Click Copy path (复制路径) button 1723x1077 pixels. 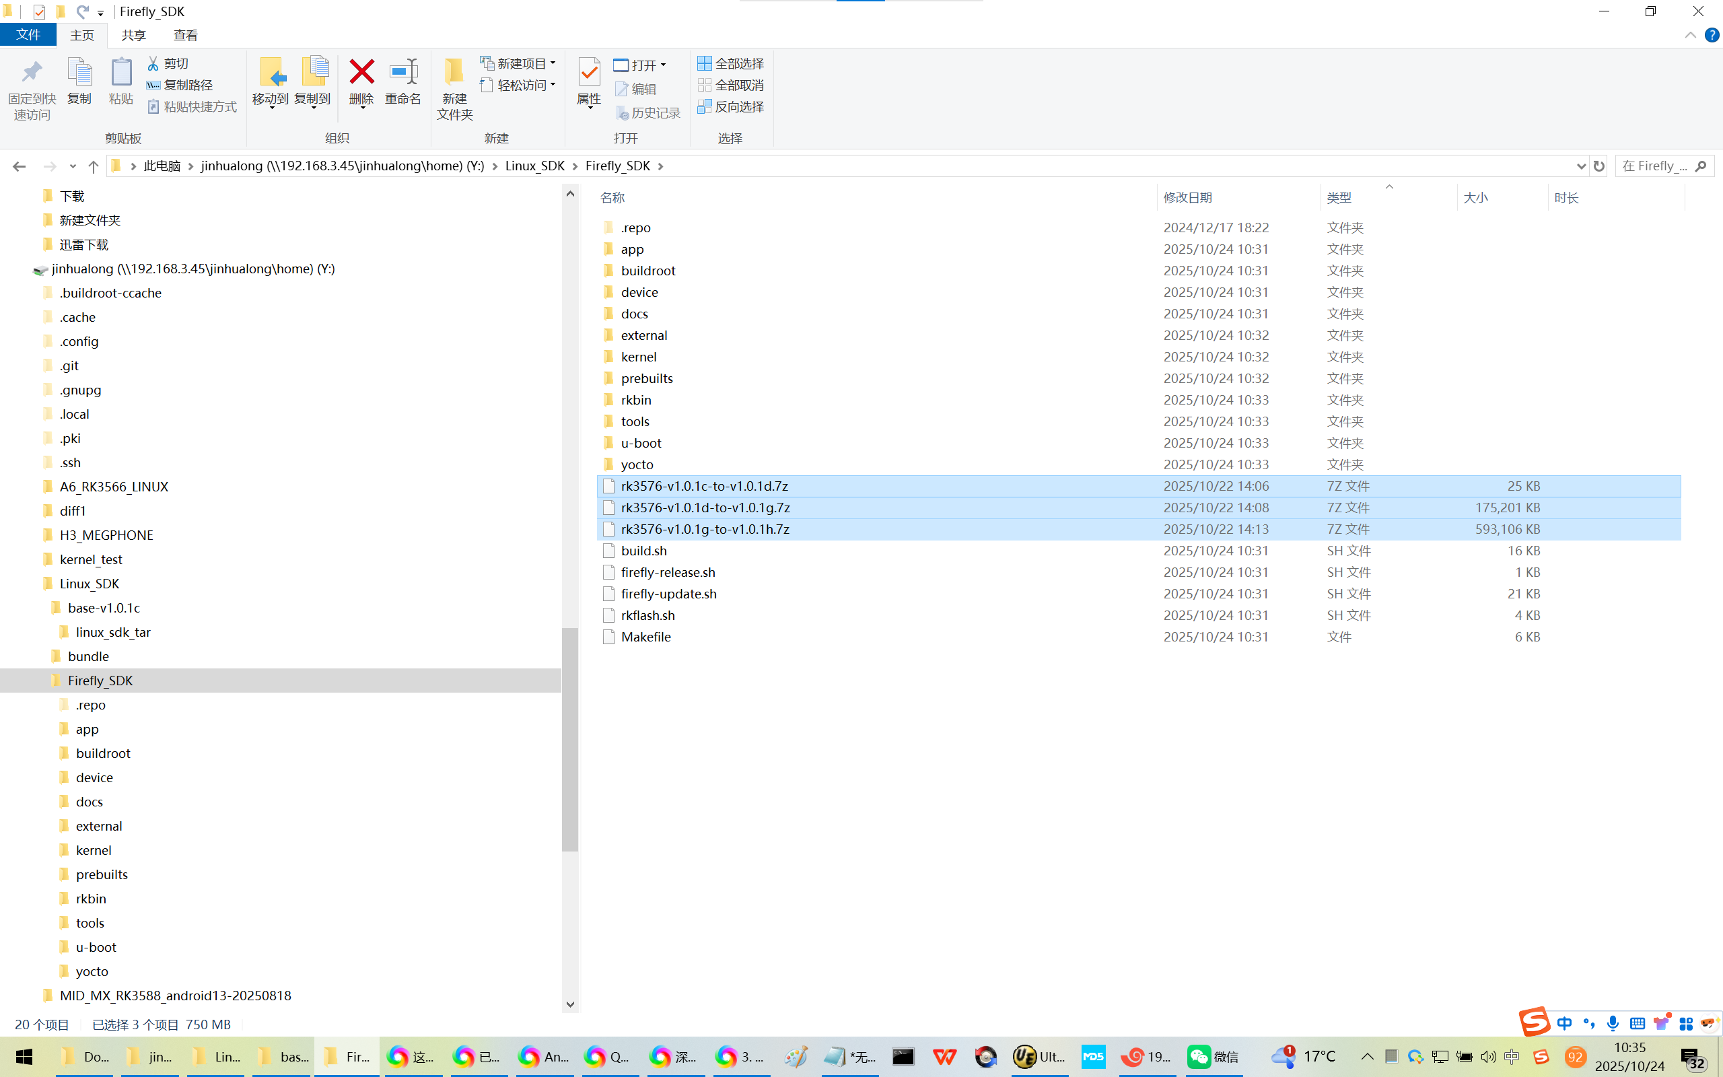(x=180, y=85)
